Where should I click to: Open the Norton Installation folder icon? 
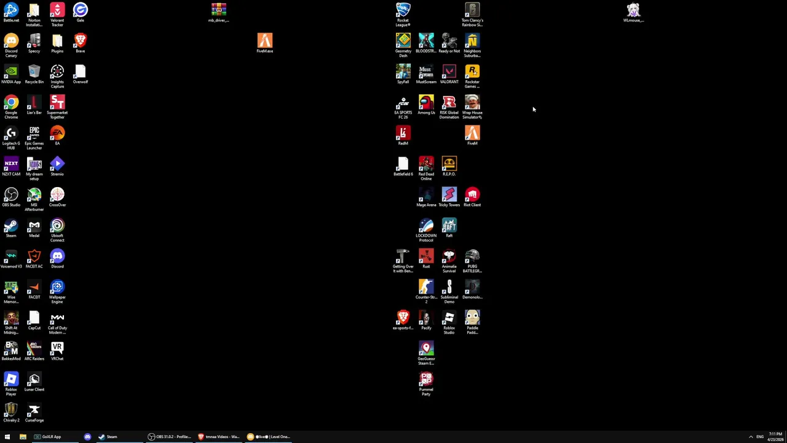tap(34, 15)
